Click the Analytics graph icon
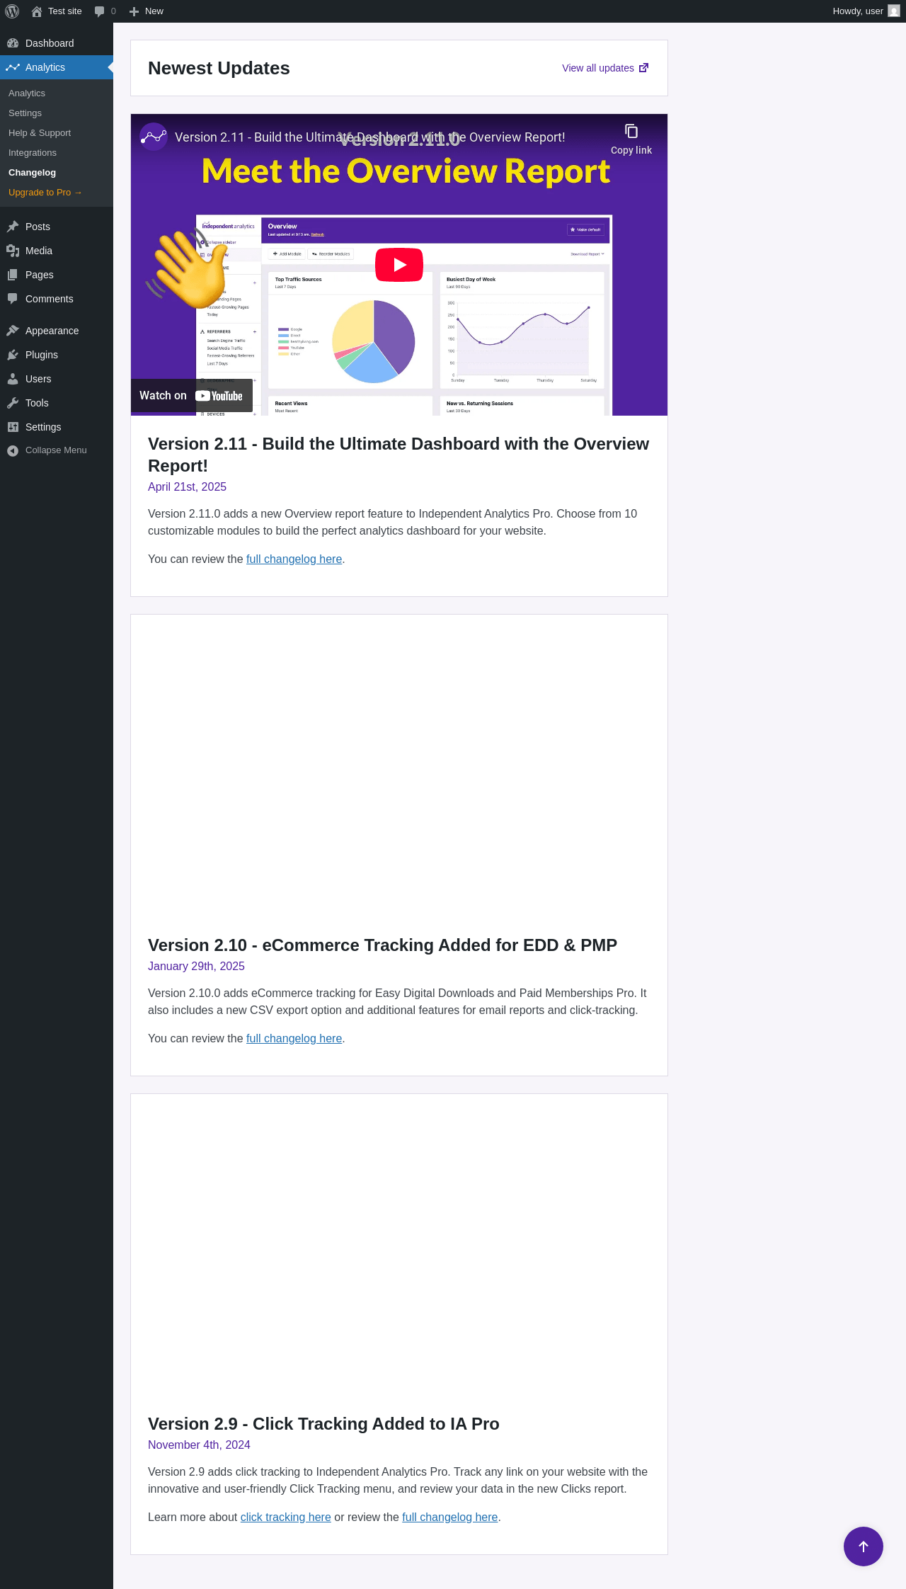Image resolution: width=906 pixels, height=1589 pixels. point(13,67)
